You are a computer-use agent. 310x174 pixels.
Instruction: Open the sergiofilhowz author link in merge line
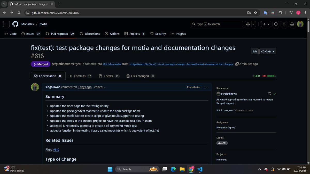tap(61, 64)
